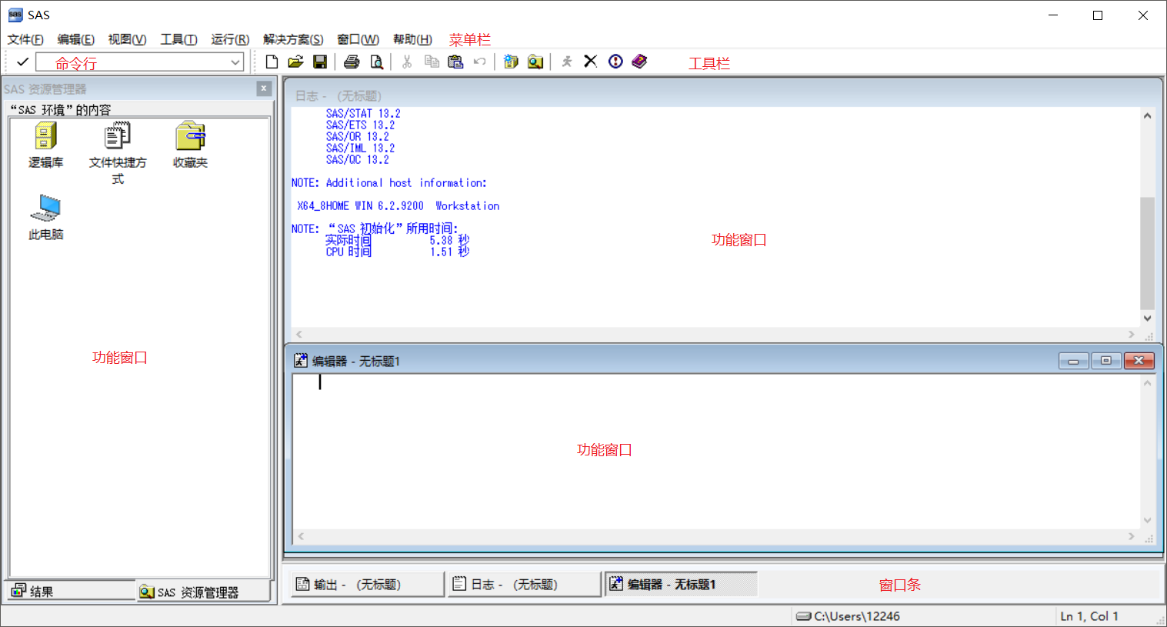The height and width of the screenshot is (627, 1167).
Task: Minimize the editor 无标题1 window
Action: 1073,361
